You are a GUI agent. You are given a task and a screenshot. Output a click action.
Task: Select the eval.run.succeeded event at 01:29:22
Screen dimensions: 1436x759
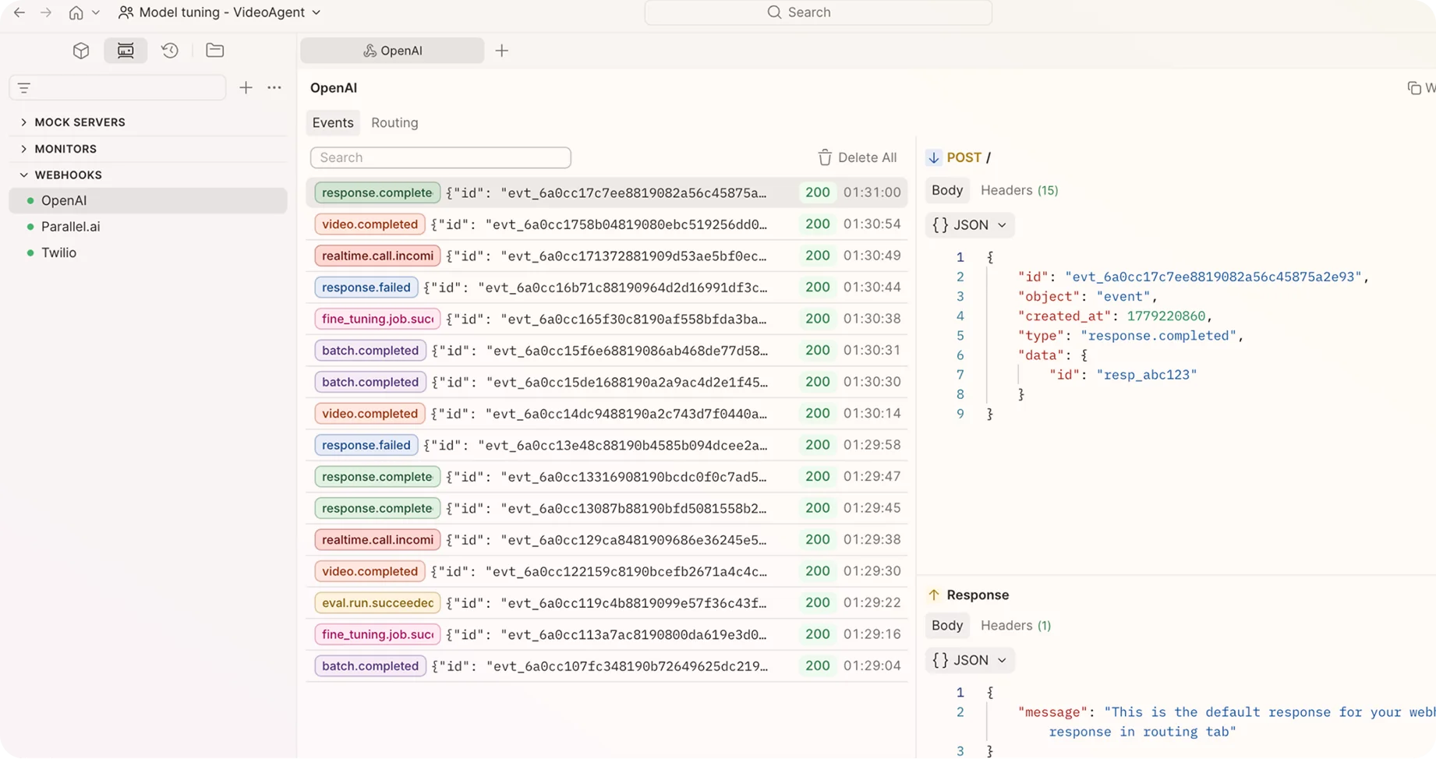pos(607,603)
